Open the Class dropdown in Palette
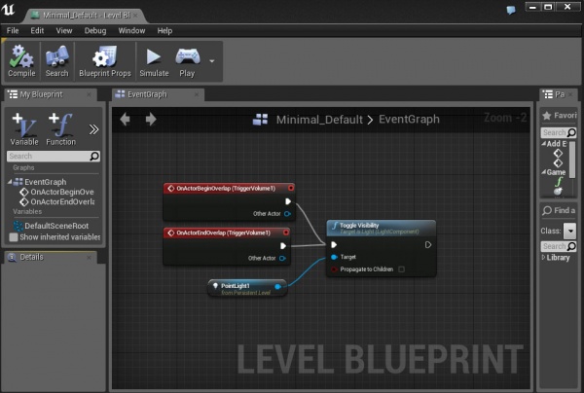 tap(569, 231)
